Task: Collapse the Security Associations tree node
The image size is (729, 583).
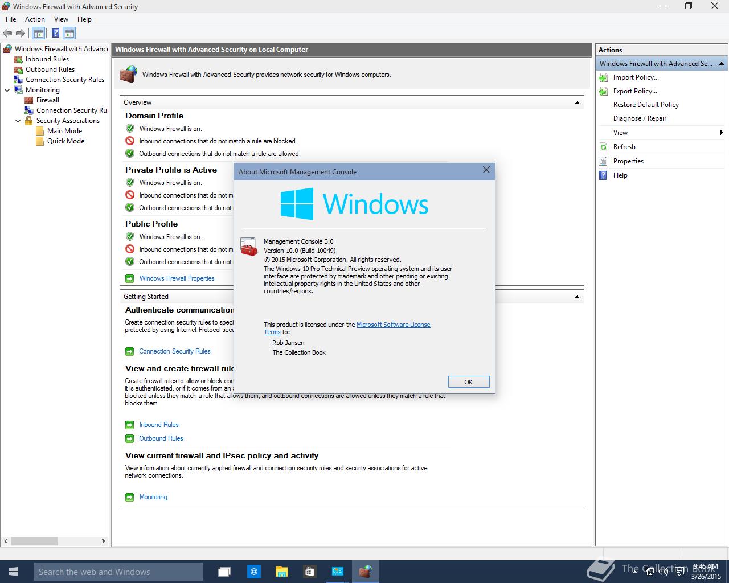Action: [x=18, y=121]
